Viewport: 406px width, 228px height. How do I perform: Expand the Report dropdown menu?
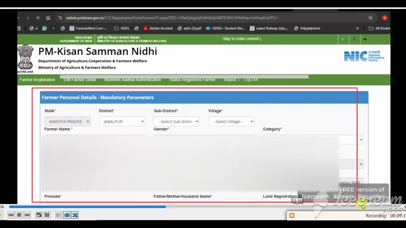point(232,80)
